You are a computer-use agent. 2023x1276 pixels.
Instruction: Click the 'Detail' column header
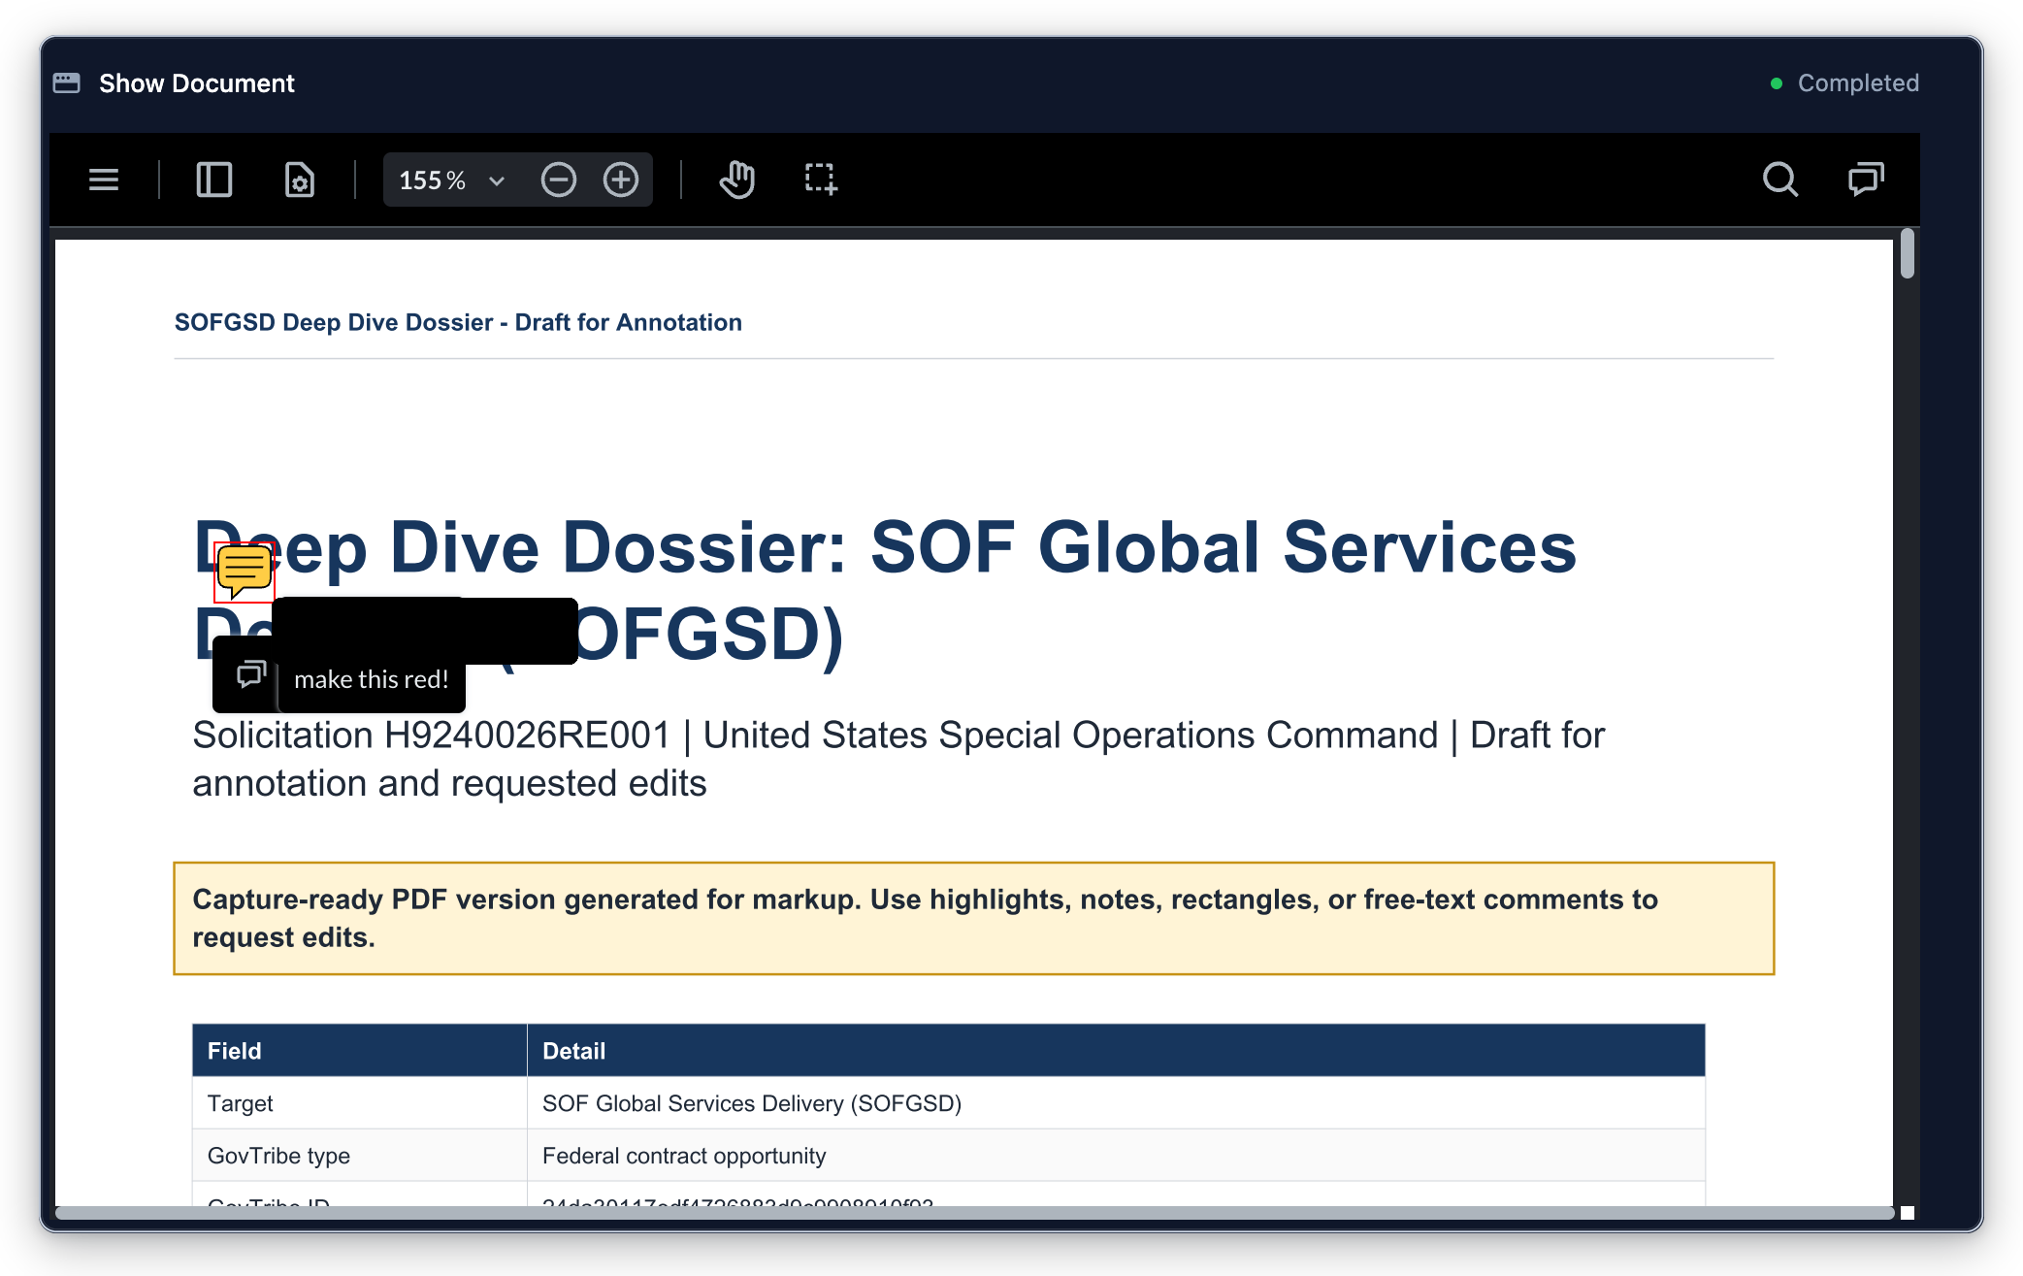tap(1116, 1051)
